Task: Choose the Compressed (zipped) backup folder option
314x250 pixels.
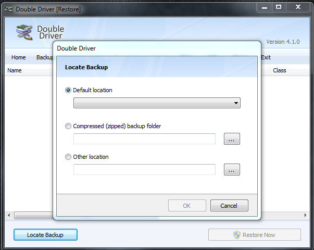Action: point(68,126)
